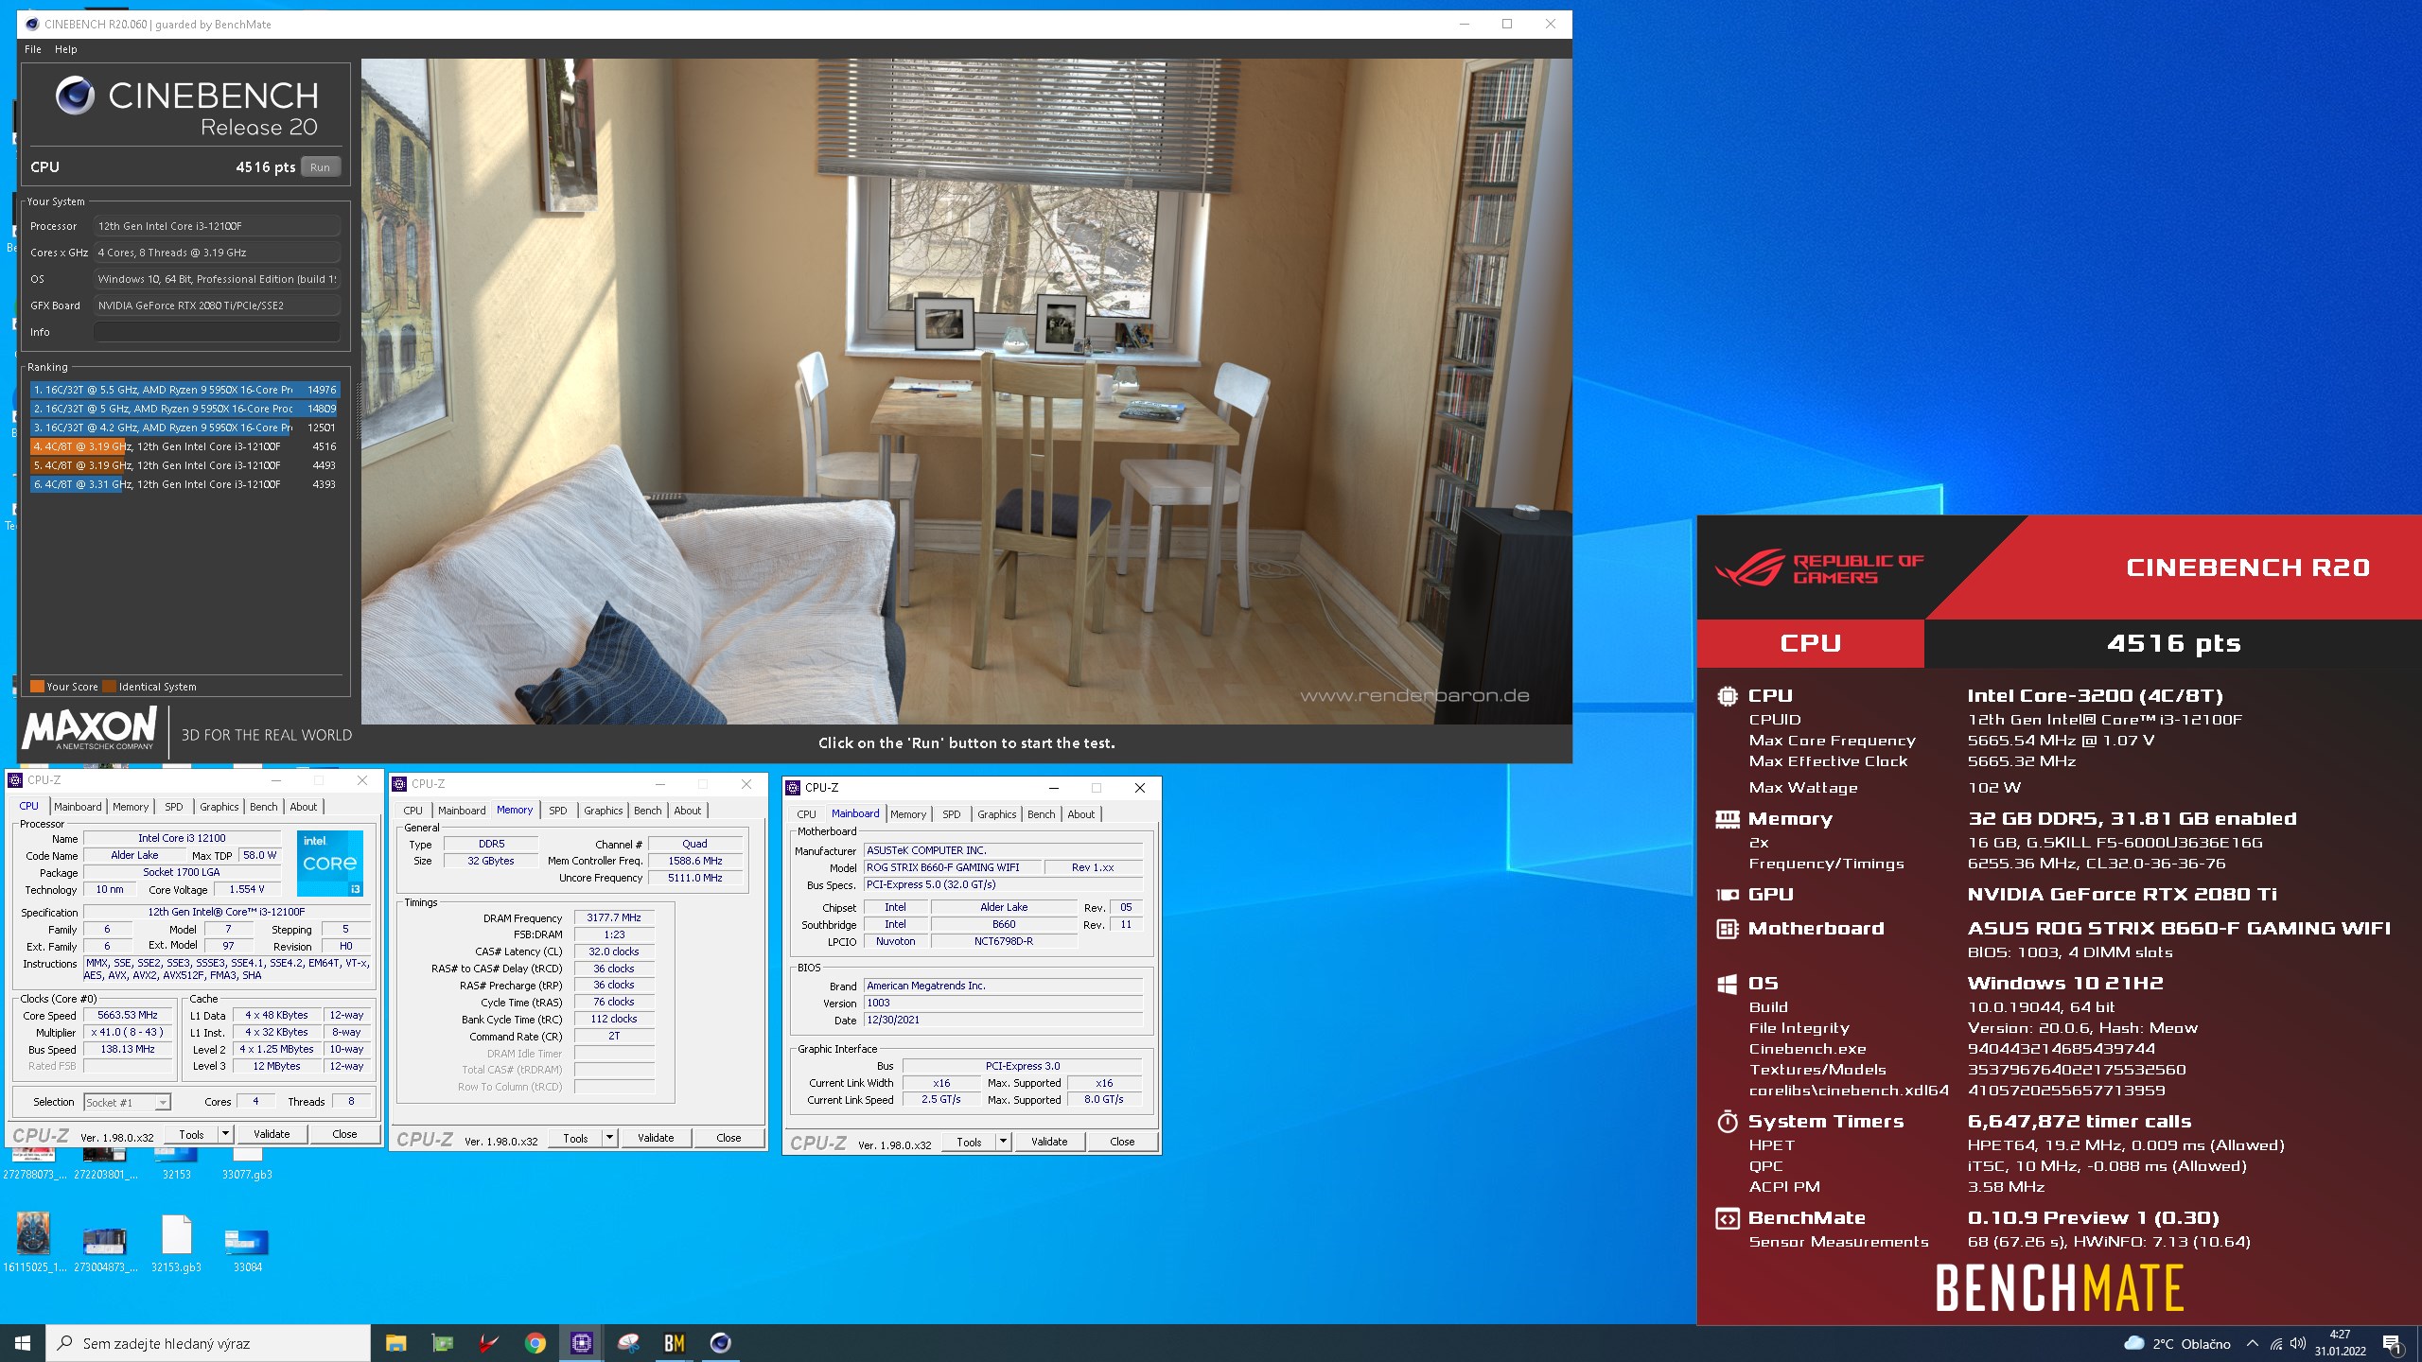Open File Explorer from the taskbar
This screenshot has height=1362, width=2422.
[395, 1343]
